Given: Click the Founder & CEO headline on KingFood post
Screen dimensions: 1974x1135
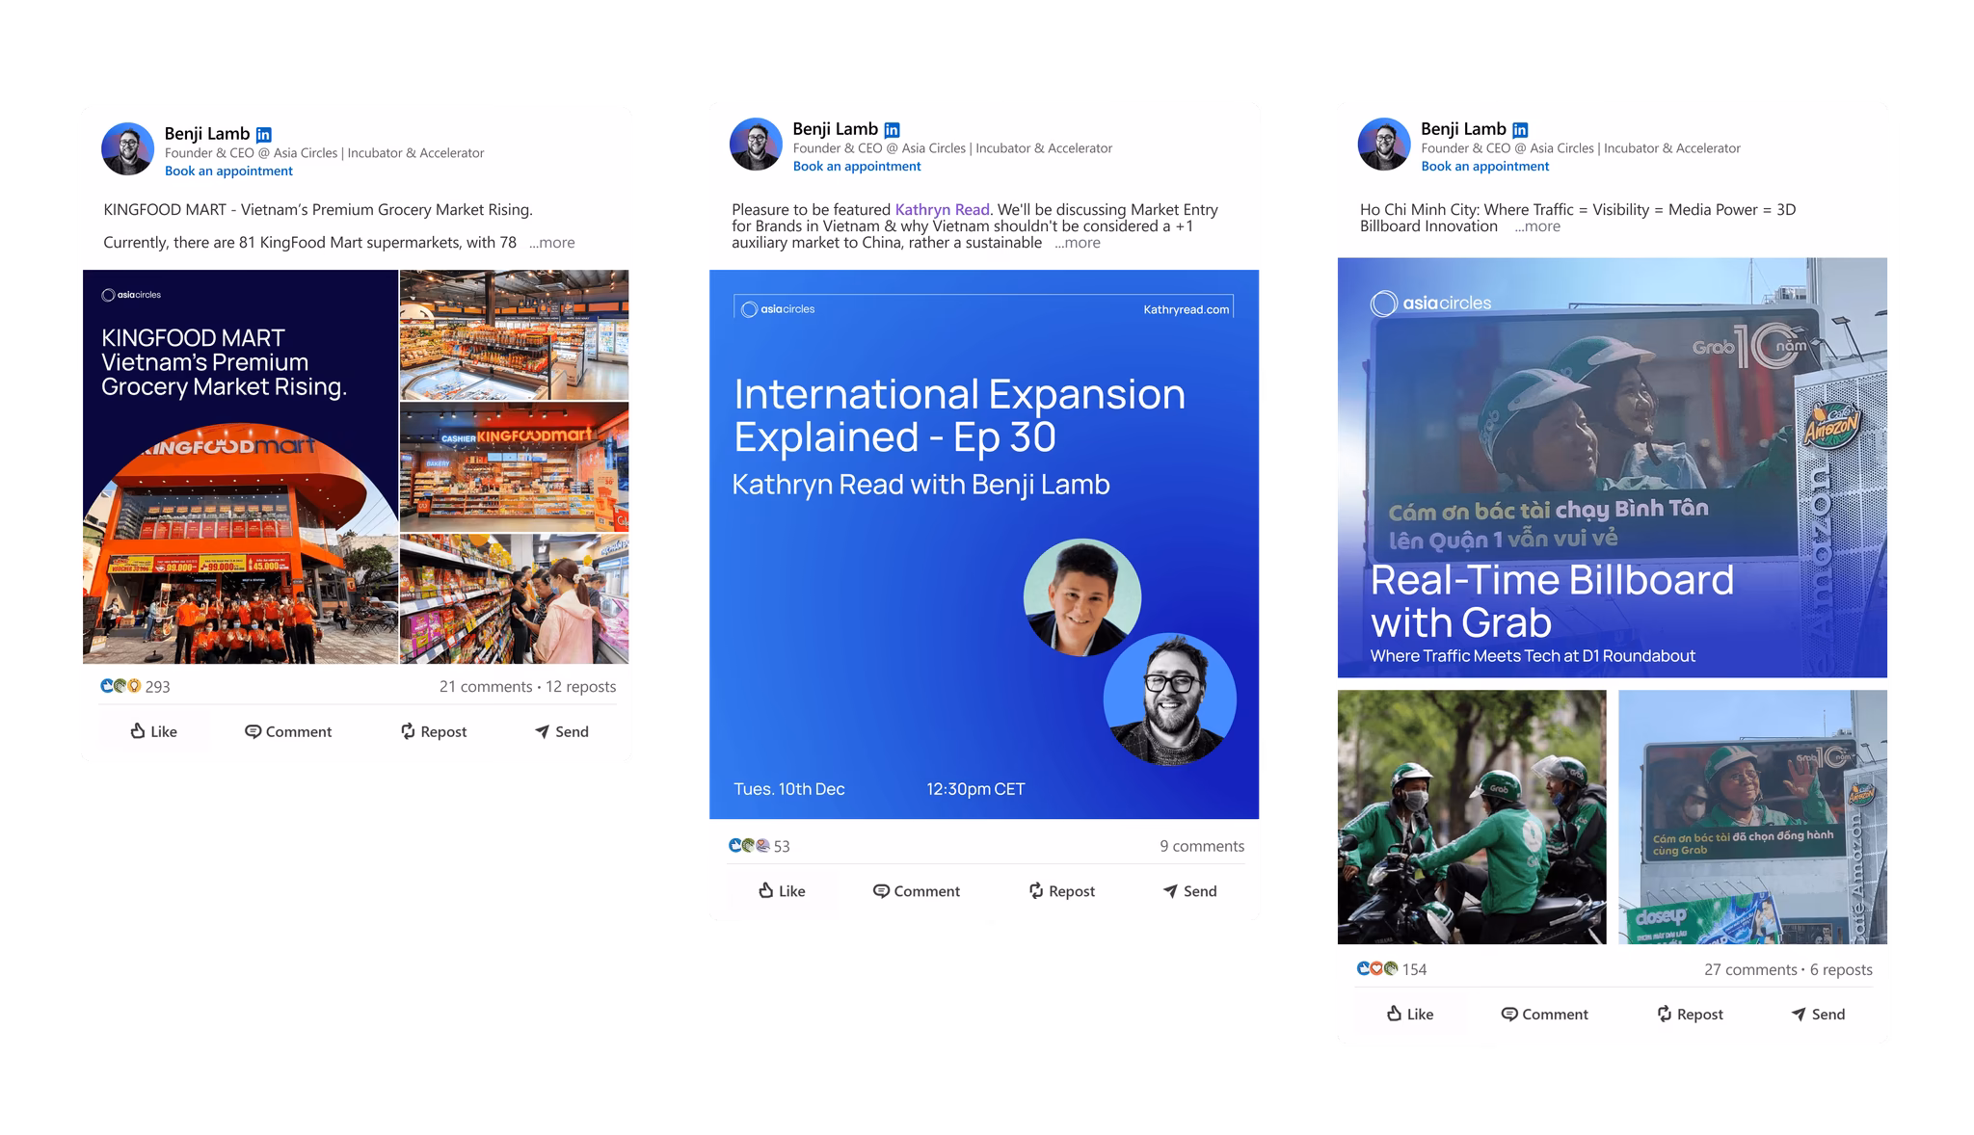Looking at the screenshot, I should pyautogui.click(x=325, y=153).
